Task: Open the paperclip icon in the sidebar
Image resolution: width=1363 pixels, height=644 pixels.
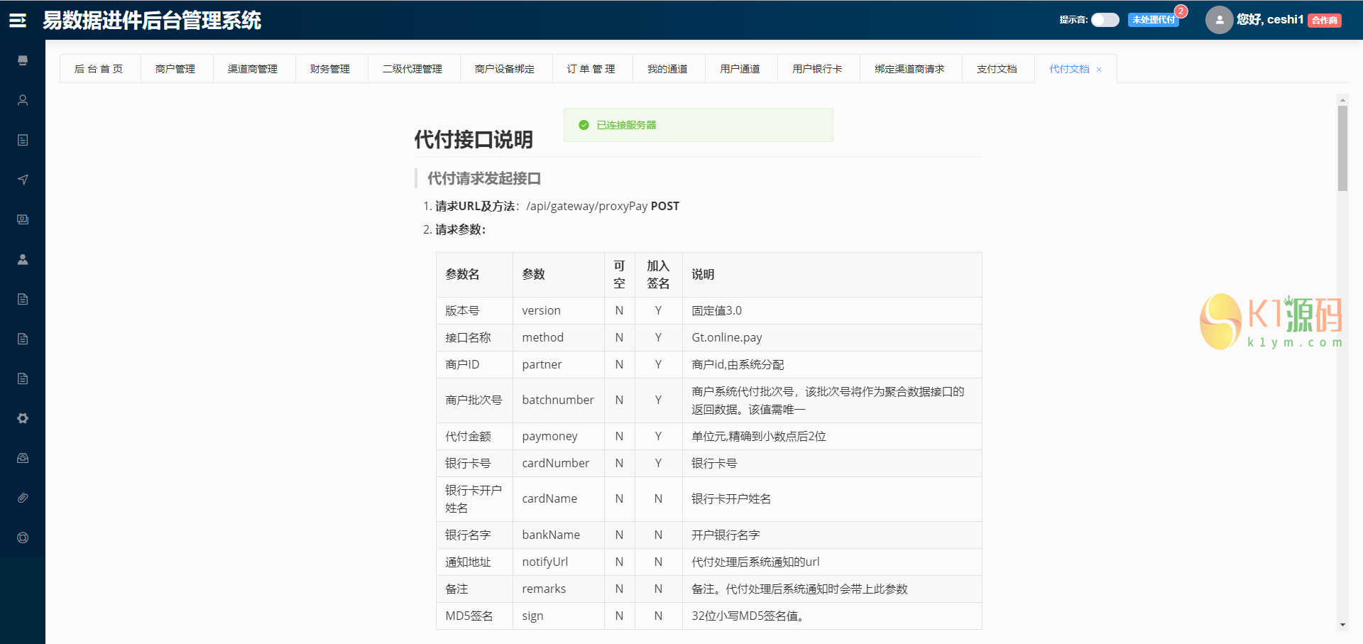Action: 23,498
